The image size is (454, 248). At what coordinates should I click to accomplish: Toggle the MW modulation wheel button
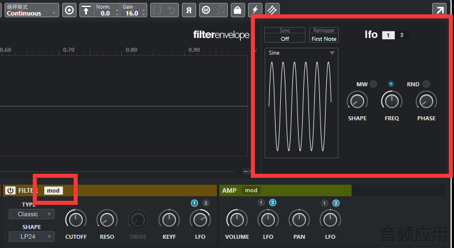tap(373, 84)
